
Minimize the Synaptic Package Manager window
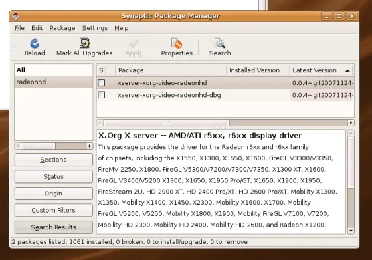[326, 16]
